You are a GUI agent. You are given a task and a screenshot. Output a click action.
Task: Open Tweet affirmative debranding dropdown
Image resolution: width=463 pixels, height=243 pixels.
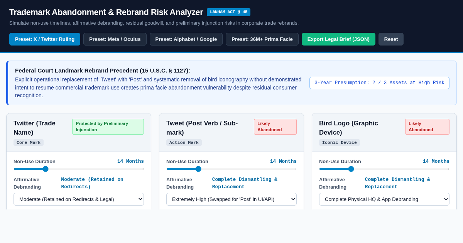231,199
